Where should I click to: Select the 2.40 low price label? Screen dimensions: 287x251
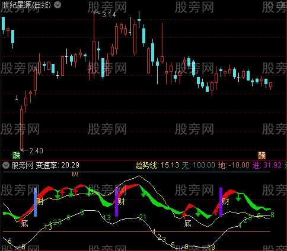click(x=36, y=151)
